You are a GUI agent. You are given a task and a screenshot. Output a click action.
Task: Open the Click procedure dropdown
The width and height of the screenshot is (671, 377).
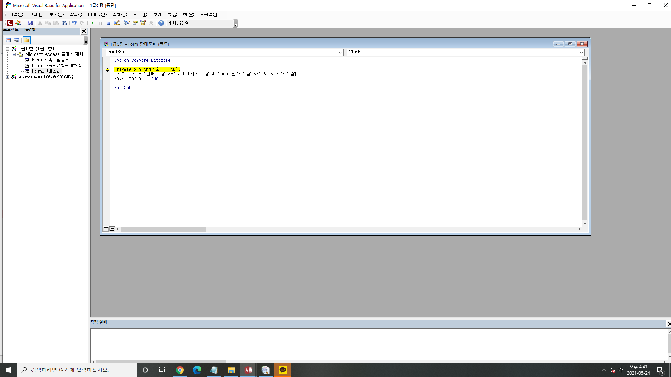coord(581,52)
